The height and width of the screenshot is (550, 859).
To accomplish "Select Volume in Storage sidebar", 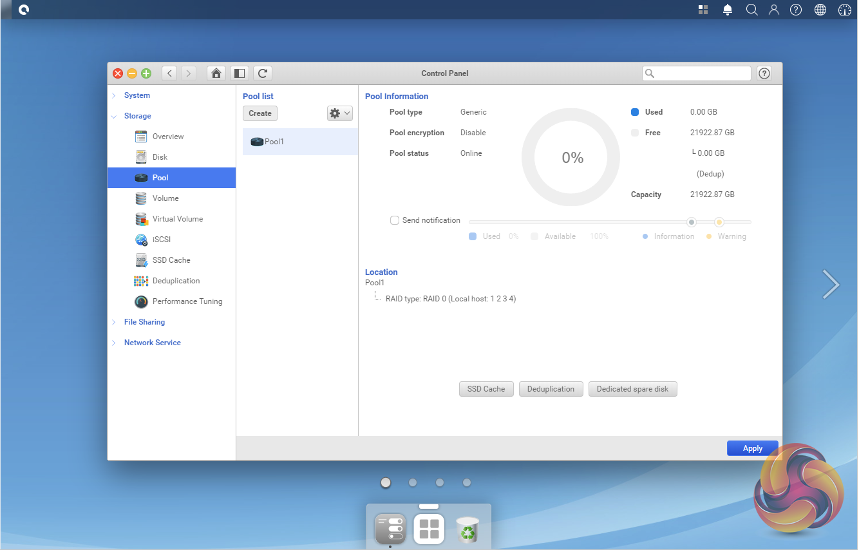I will tap(165, 198).
